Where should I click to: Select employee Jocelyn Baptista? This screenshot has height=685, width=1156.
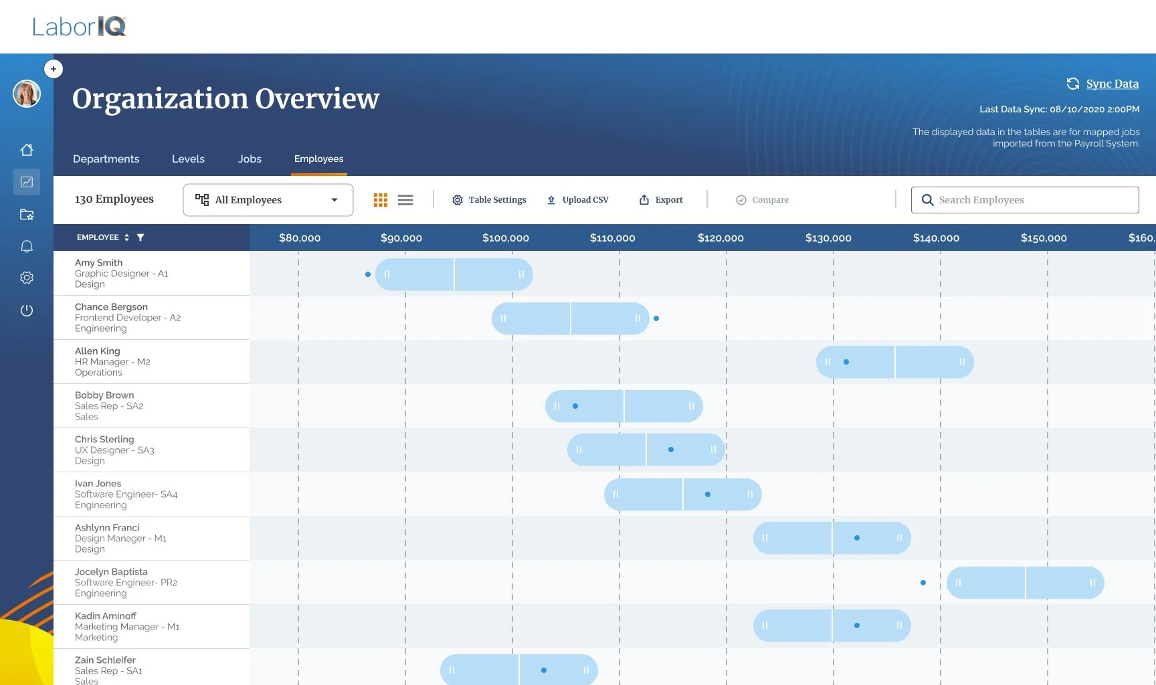pos(151,583)
